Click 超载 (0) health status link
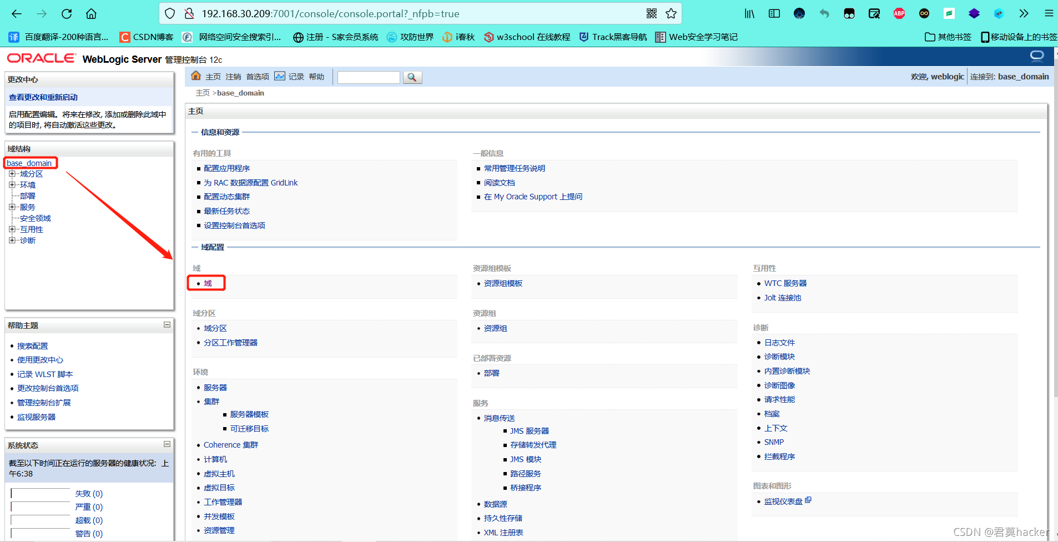This screenshot has width=1058, height=542. click(89, 520)
